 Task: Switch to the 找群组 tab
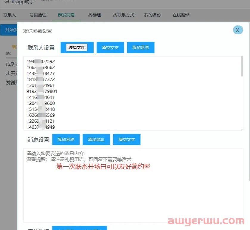tap(94, 15)
